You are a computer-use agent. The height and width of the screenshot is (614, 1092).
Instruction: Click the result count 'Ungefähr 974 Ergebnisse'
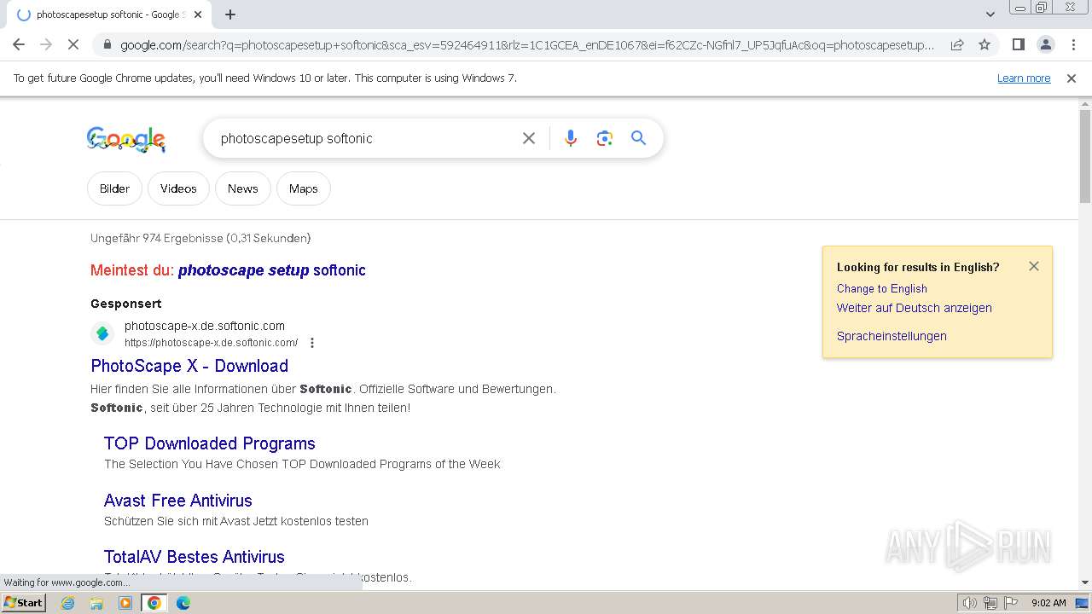coord(157,238)
